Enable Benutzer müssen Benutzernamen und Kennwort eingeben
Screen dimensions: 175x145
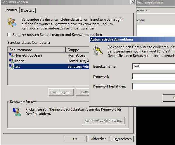tap(9, 34)
